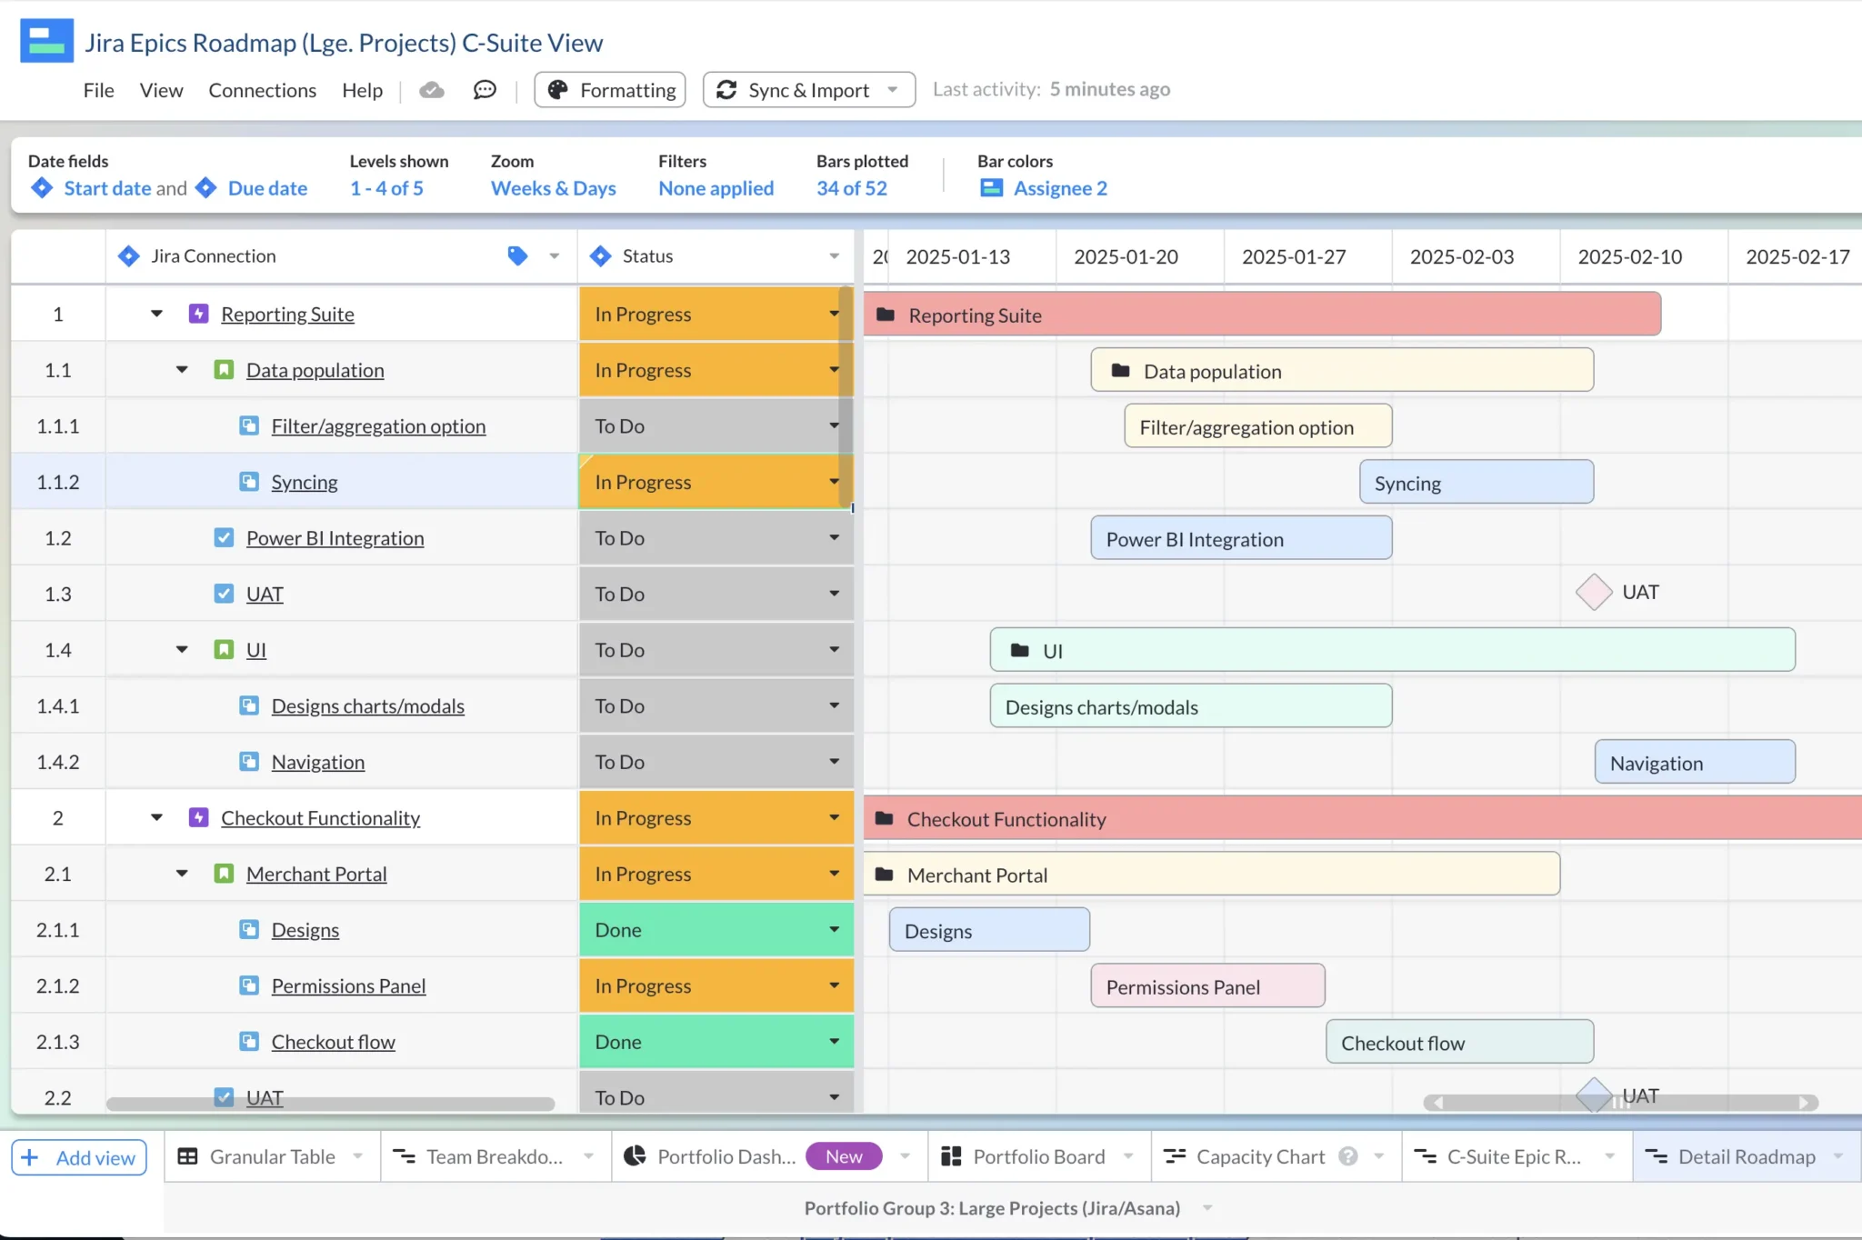Open Status dropdown for Syncing row
The image size is (1862, 1240).
pos(833,482)
